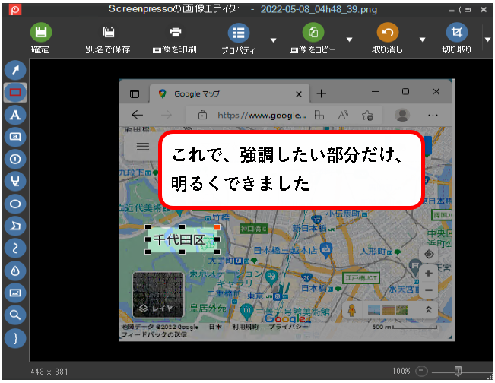Image resolution: width=495 pixels, height=383 pixels.
Task: Select 切り取り crop icon
Action: tap(456, 32)
